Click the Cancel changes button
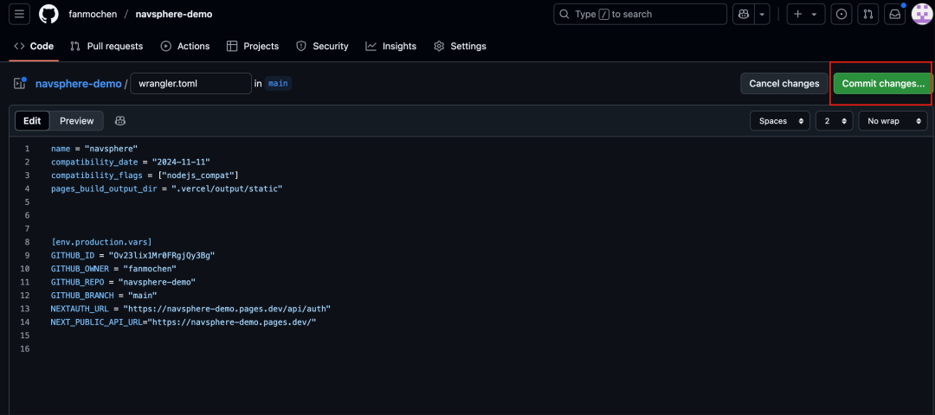The image size is (935, 415). (x=783, y=84)
